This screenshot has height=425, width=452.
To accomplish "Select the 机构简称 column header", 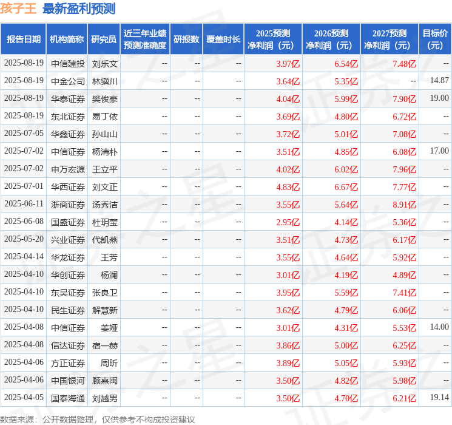I will coord(67,39).
